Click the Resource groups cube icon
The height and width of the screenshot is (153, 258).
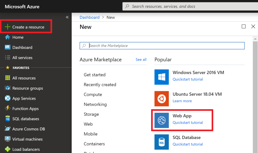(x=8, y=88)
